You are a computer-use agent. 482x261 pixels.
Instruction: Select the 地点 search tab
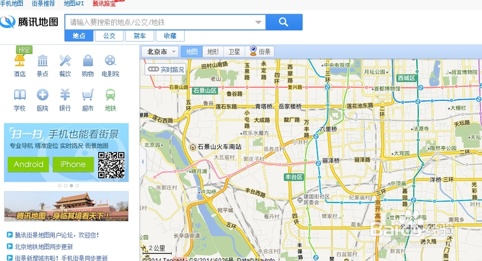[79, 36]
